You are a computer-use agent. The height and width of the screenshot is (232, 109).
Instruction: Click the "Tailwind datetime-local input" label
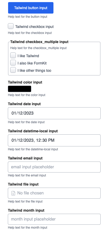coord(33,131)
